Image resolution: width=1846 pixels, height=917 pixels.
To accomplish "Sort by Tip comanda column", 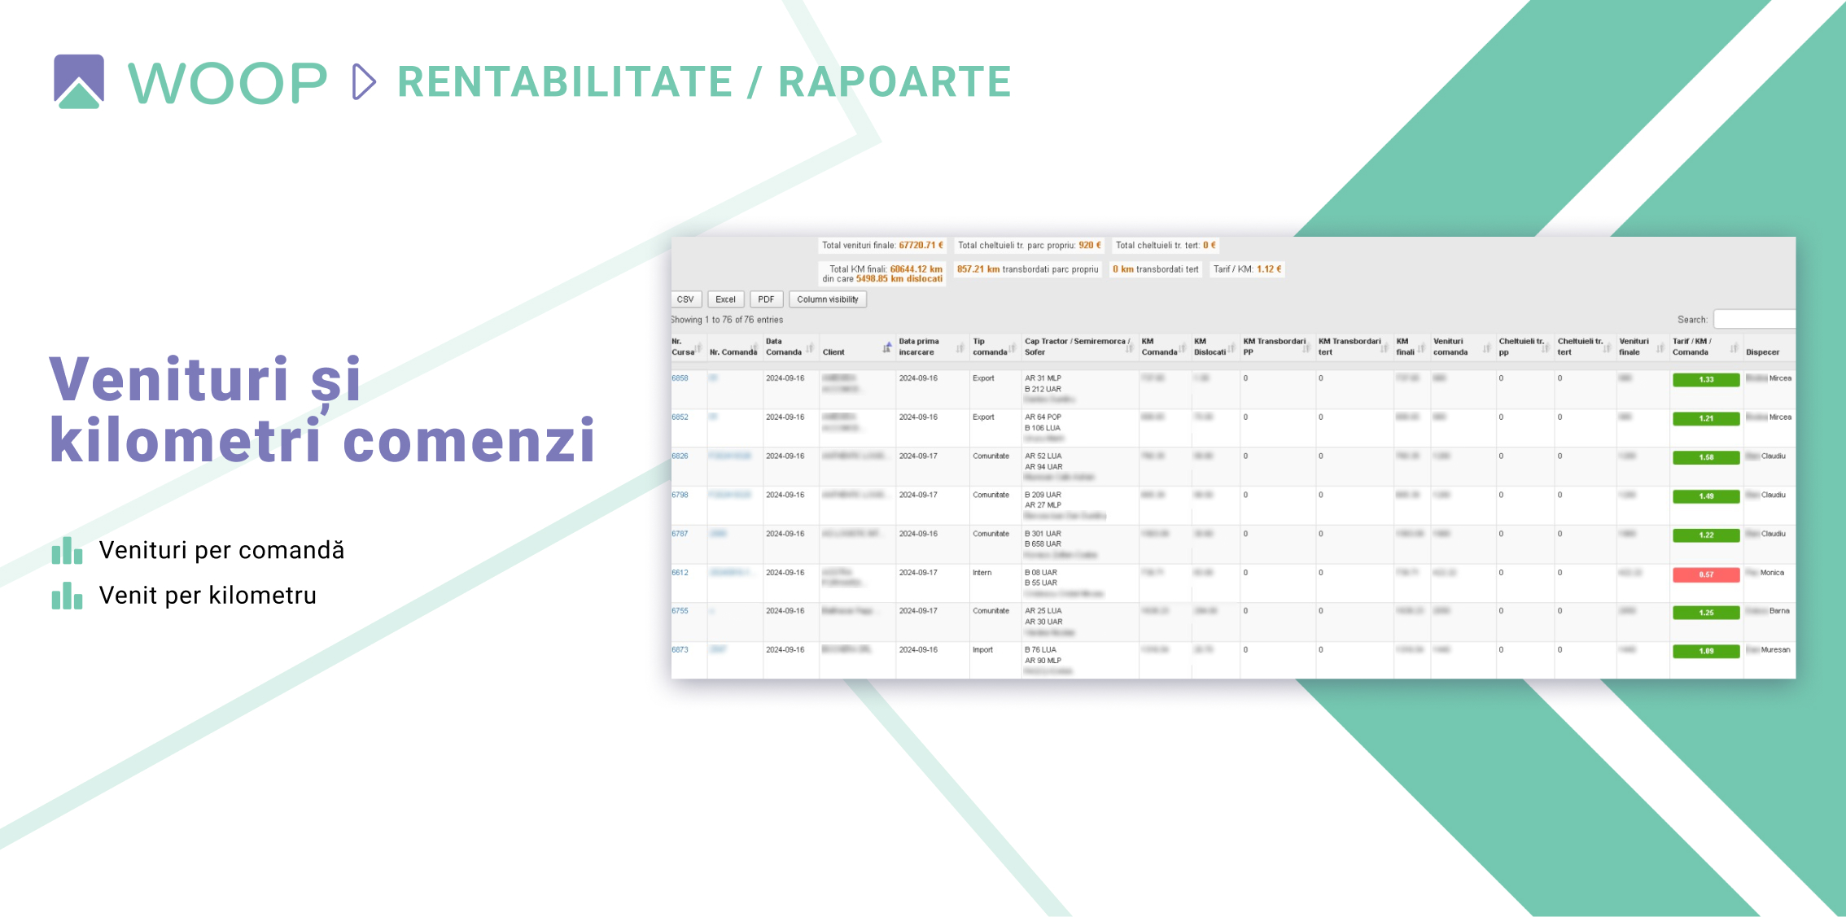I will pos(995,347).
